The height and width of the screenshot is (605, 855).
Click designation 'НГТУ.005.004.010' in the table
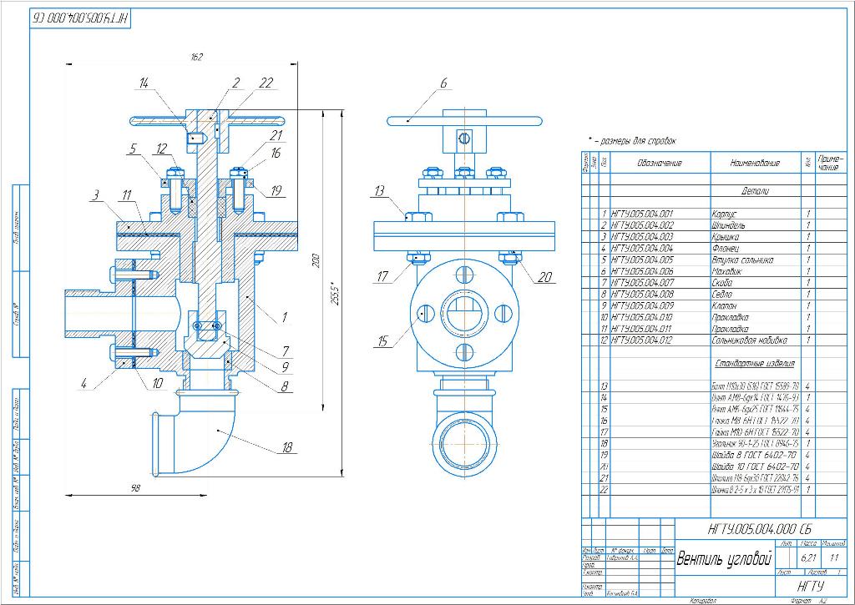[x=642, y=317]
